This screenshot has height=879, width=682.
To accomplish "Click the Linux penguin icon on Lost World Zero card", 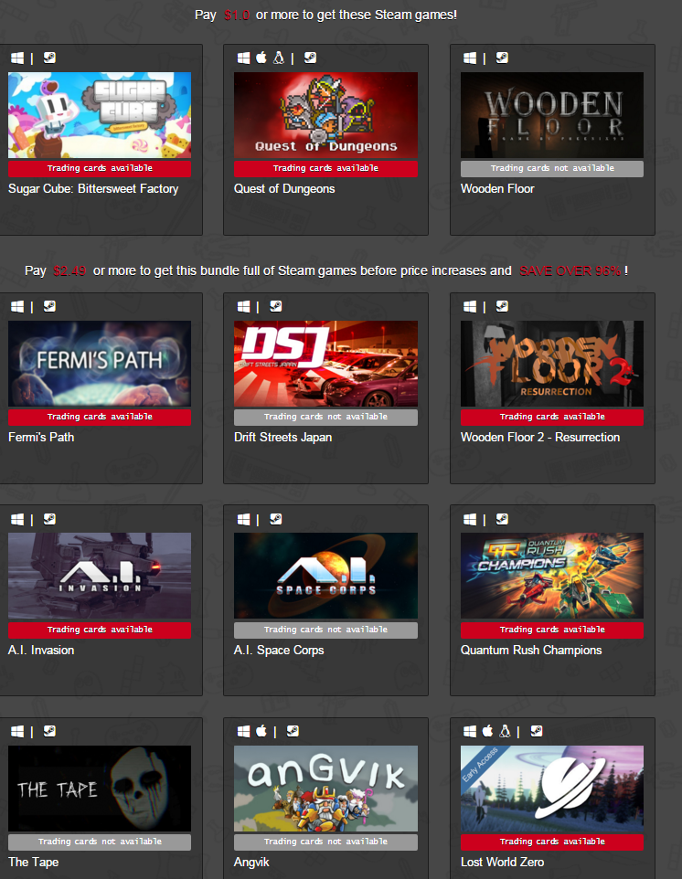I will click(505, 731).
